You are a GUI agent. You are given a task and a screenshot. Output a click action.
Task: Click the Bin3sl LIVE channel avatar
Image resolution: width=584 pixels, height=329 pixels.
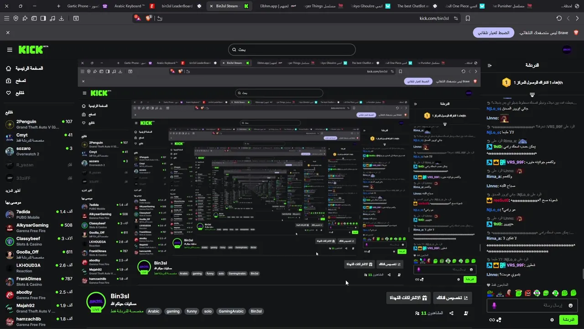point(96,302)
